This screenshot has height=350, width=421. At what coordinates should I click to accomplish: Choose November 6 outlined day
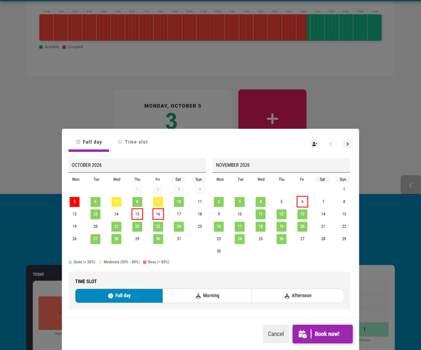(x=302, y=202)
